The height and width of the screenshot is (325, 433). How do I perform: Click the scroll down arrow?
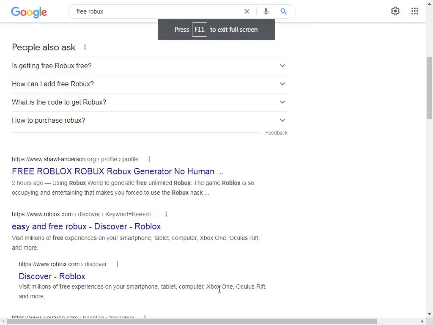click(429, 314)
